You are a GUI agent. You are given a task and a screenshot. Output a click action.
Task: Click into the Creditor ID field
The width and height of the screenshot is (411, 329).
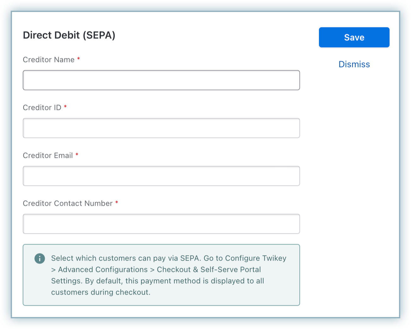click(x=161, y=128)
